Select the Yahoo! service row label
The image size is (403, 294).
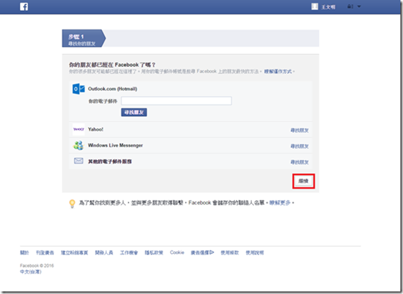coord(95,129)
